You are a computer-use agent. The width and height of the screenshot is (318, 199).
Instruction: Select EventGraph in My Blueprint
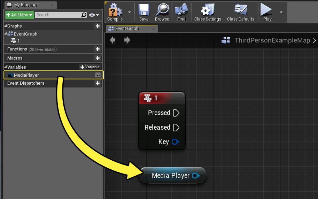pos(25,34)
